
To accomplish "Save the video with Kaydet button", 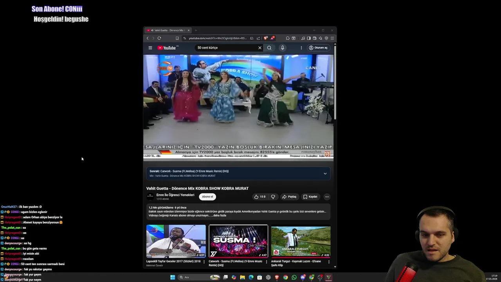I will (310, 197).
